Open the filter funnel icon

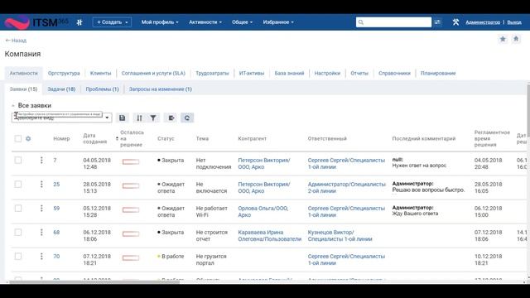(153, 118)
